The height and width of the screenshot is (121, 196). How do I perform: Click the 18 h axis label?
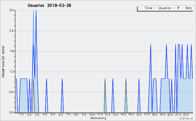155,114
